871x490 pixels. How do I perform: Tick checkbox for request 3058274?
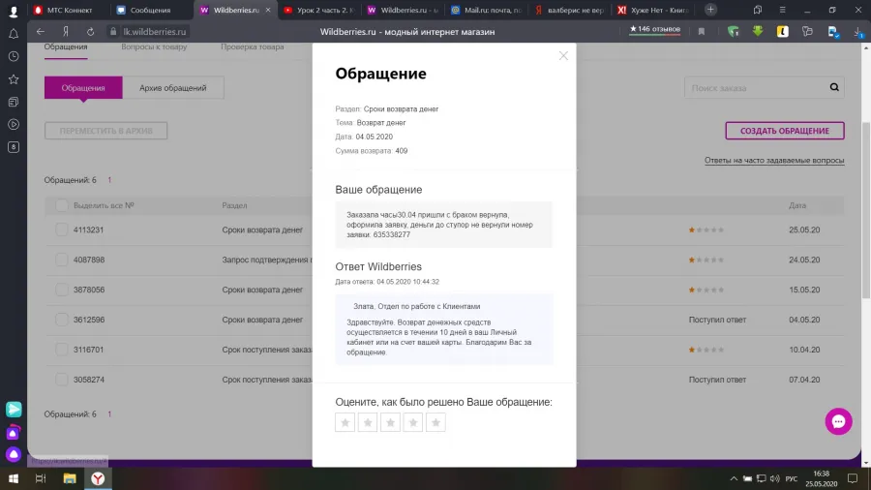pyautogui.click(x=62, y=380)
